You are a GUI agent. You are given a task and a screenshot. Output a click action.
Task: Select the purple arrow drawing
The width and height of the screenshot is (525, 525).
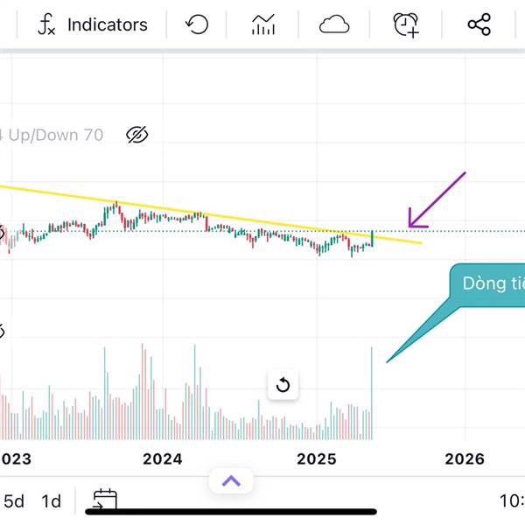[437, 200]
